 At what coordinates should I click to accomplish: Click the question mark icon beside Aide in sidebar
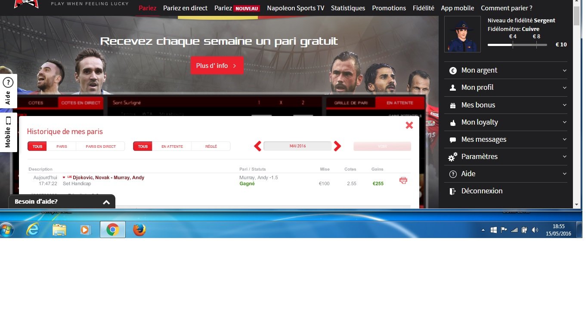[x=453, y=174]
